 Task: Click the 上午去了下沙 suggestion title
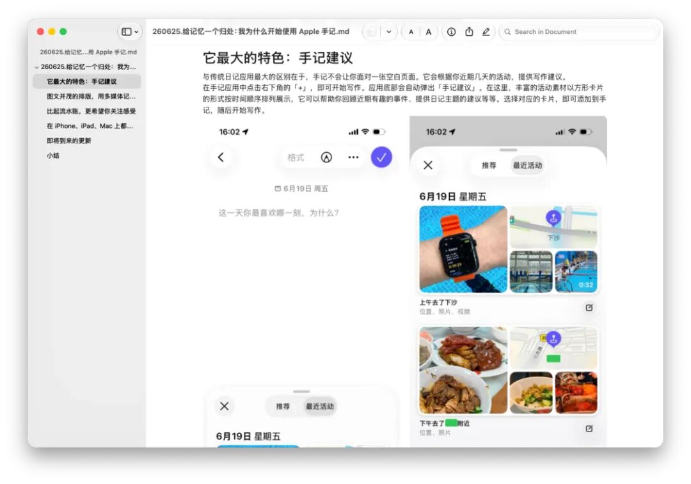438,302
